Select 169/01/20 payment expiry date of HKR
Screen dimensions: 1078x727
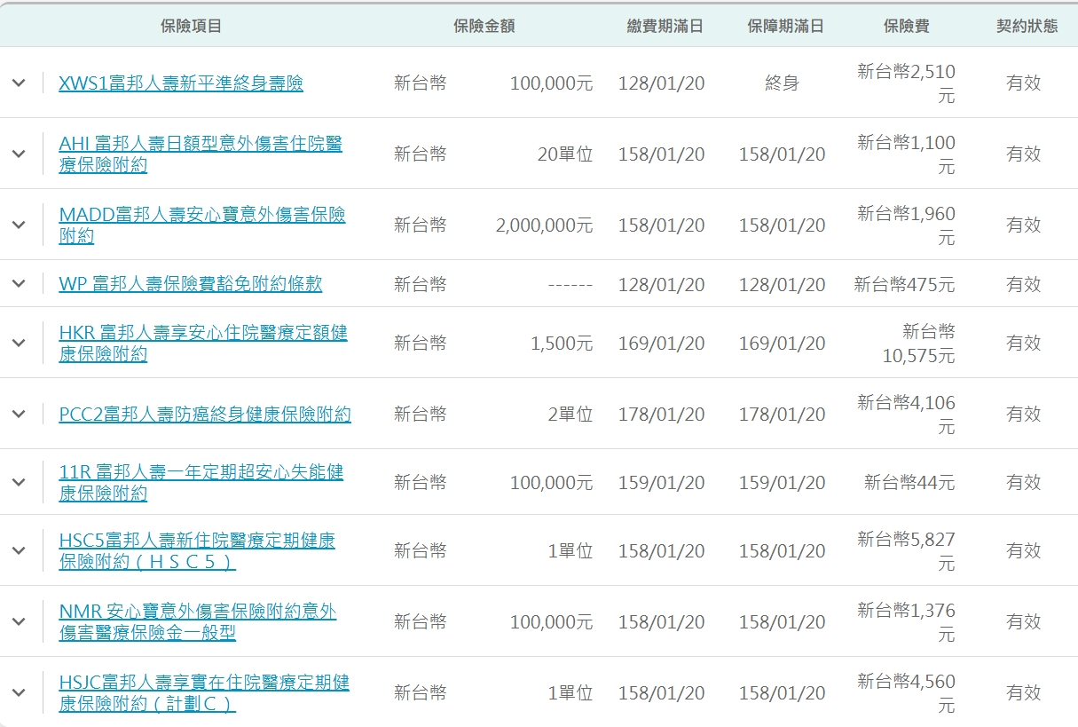(x=662, y=344)
